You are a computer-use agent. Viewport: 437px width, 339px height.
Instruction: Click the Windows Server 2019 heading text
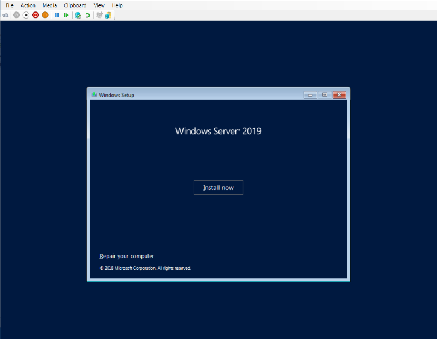(x=218, y=131)
